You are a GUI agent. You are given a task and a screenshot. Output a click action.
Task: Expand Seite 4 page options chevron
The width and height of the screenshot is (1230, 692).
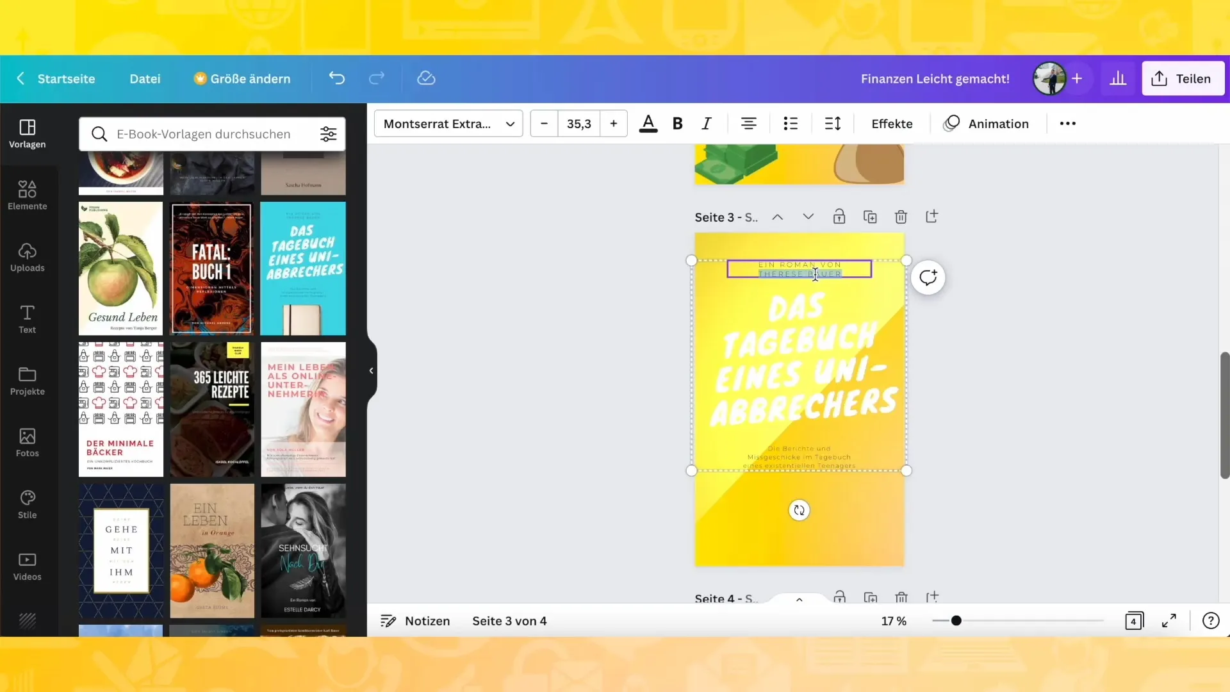[798, 598]
